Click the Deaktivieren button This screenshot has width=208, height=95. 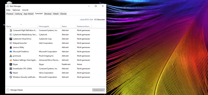click(99, 90)
